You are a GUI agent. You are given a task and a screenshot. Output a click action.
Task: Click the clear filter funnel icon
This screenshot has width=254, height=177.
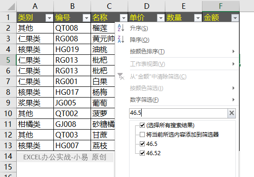[121, 76]
